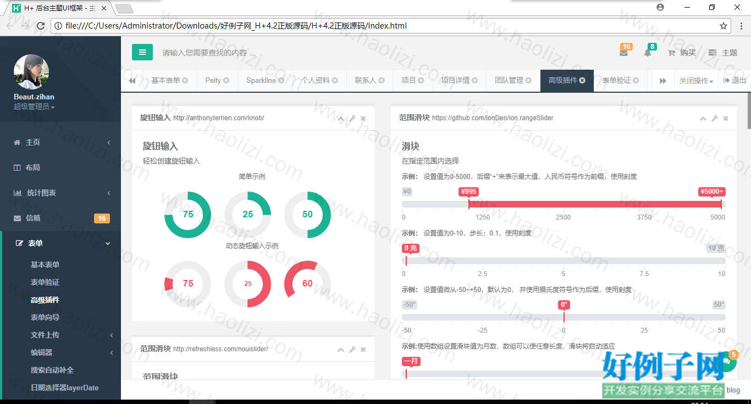Open the 信箱 sidebar menu
The height and width of the screenshot is (404, 751).
pos(60,218)
